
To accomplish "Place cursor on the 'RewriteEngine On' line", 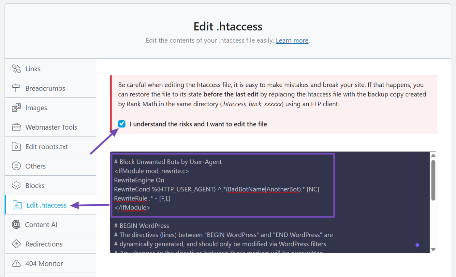I will (139, 180).
